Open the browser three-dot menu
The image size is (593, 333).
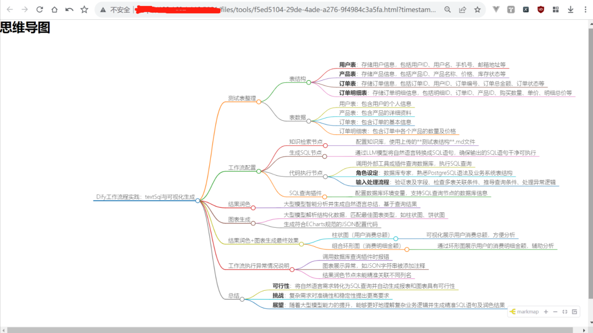(x=585, y=9)
